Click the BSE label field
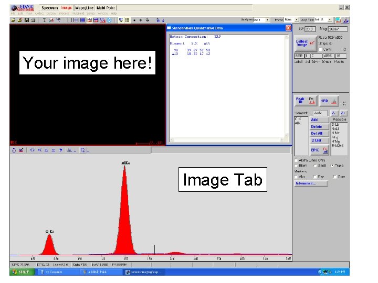Viewport: 378px width, 283px height. [299, 56]
